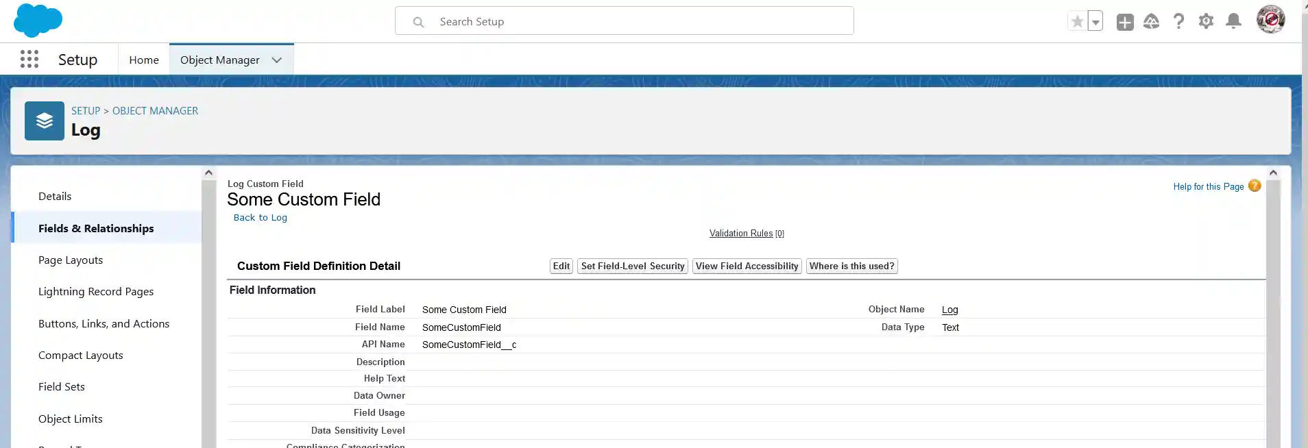This screenshot has width=1308, height=448.
Task: Open the user profile avatar
Action: click(x=1270, y=19)
